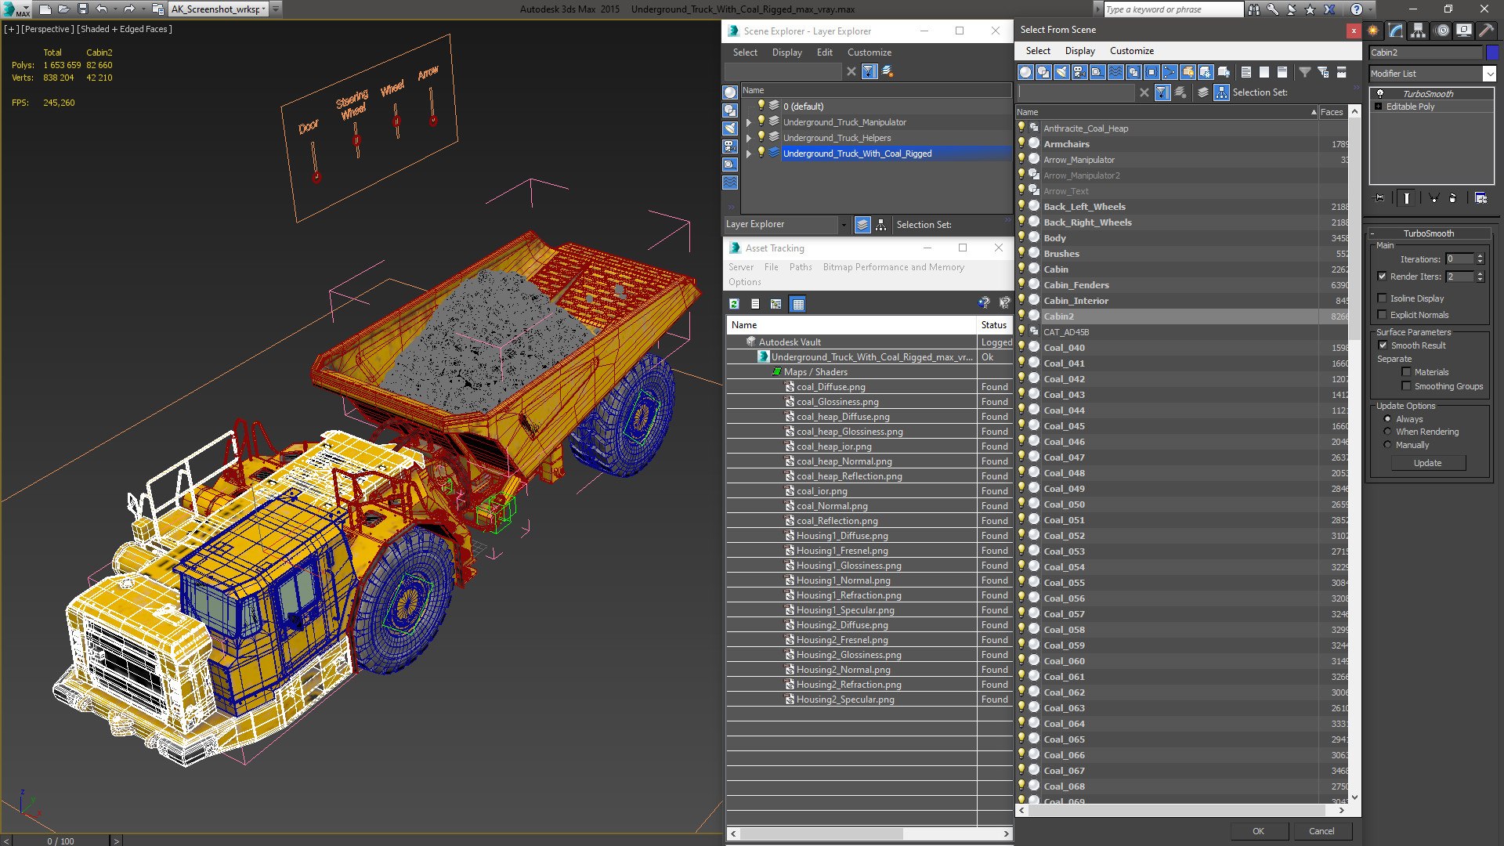Toggle Display Bone Objects filter in Select From Scene
This screenshot has width=1504, height=846.
(x=1170, y=72)
